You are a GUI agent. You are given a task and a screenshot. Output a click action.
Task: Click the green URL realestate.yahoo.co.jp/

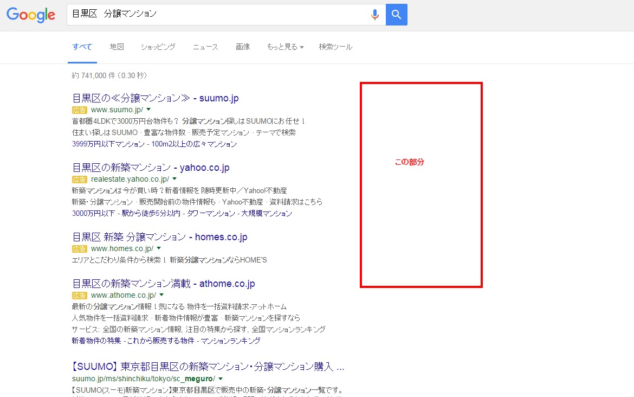point(130,180)
